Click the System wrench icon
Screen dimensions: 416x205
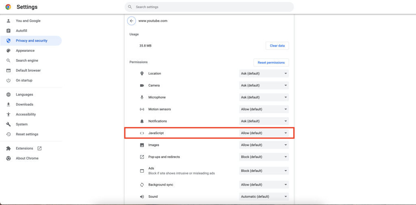8,124
